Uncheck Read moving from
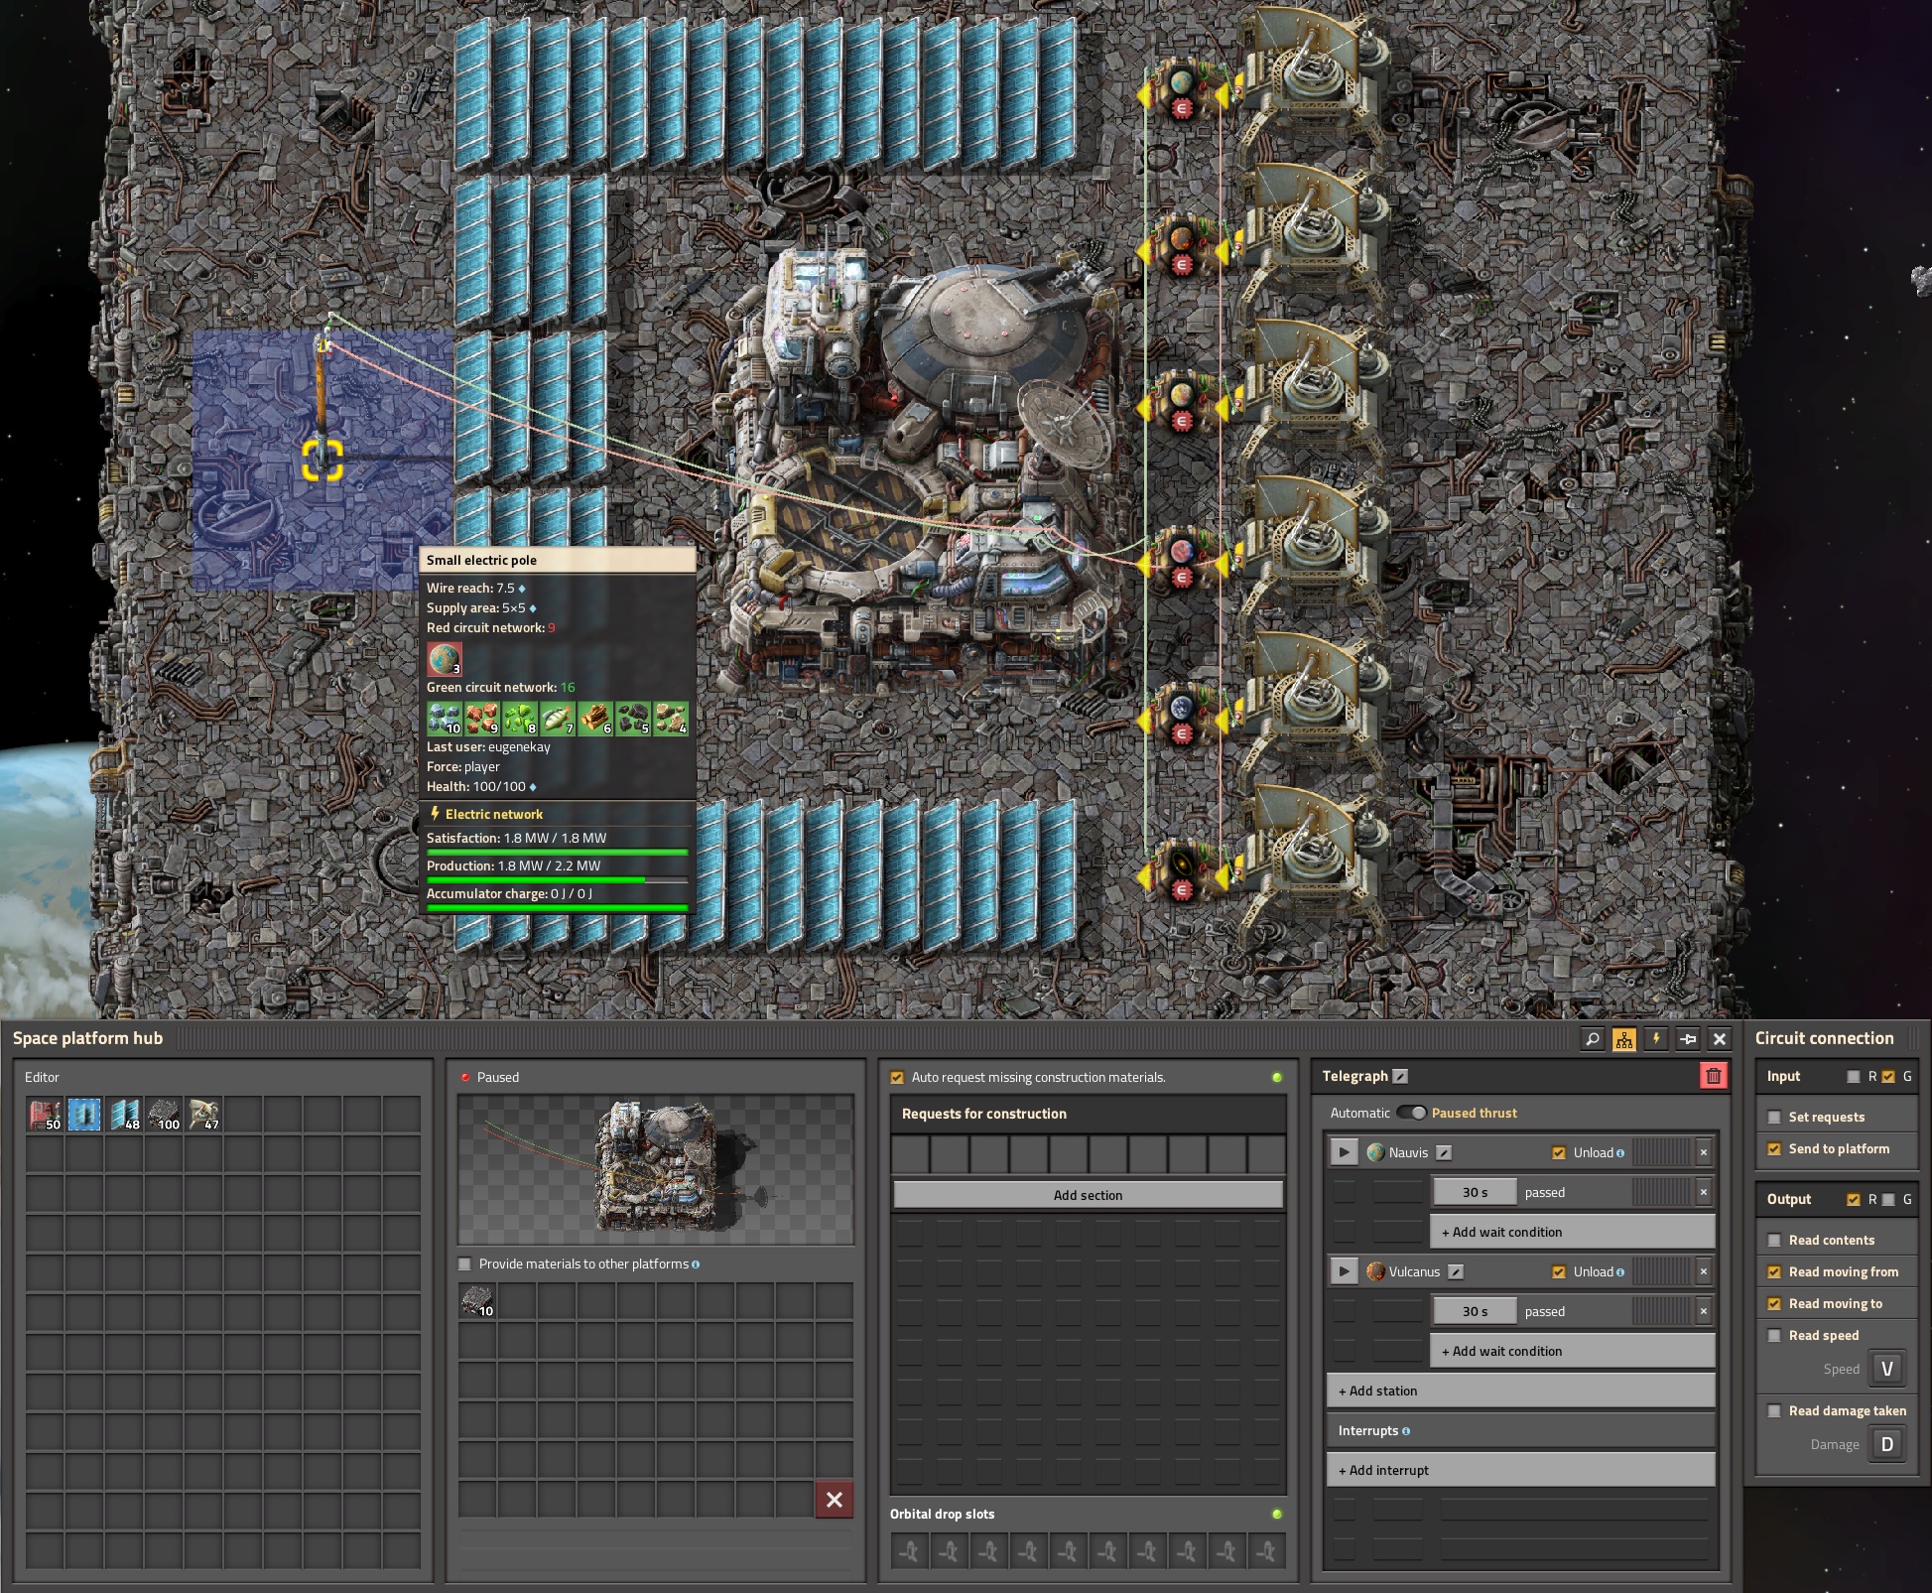Image resolution: width=1932 pixels, height=1593 pixels. (x=1774, y=1271)
